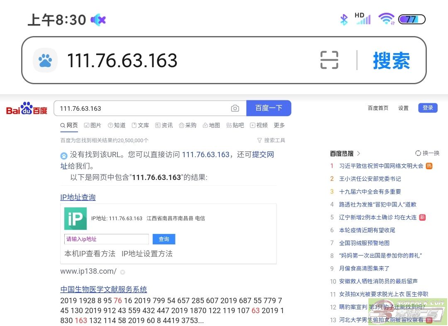Open hot search 女孩拍X光被要求脱光上衣
The height and width of the screenshot is (326, 448).
pos(383,294)
